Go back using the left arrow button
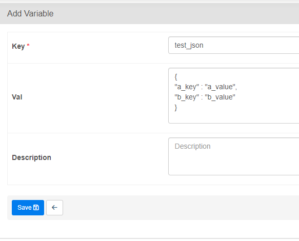 (x=54, y=208)
